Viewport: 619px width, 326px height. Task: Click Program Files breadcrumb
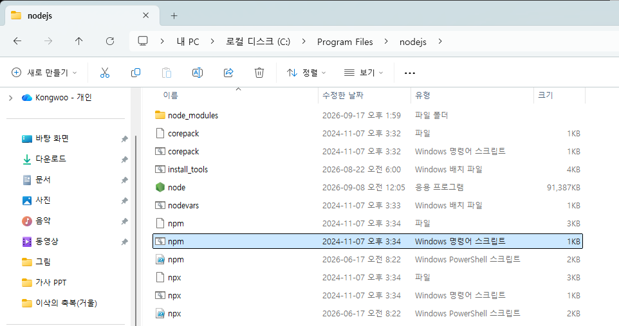pos(345,42)
